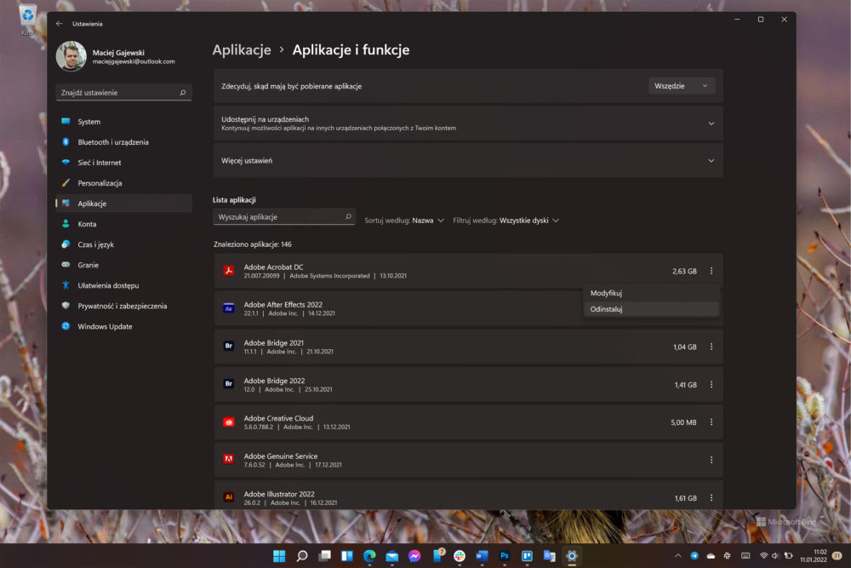Viewport: 851px width, 568px height.
Task: Open Recycle Bin on the desktop
Action: click(28, 19)
